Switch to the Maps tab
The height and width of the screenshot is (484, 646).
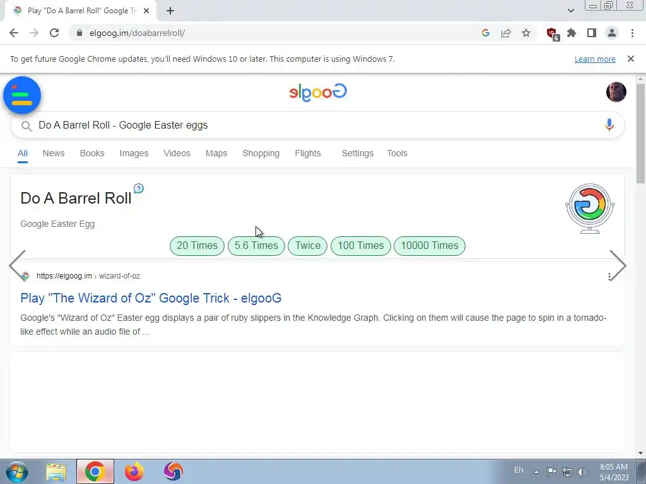coord(216,153)
